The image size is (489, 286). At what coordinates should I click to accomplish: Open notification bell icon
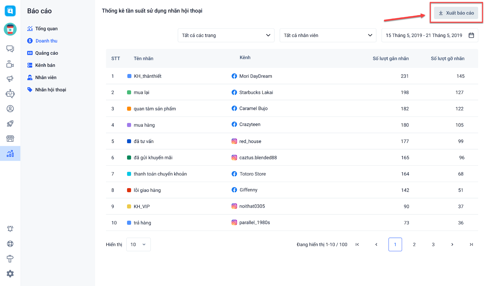(x=10, y=229)
